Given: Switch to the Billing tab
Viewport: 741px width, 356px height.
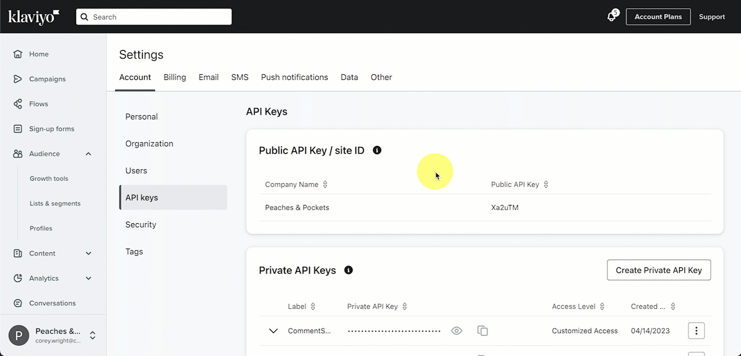Looking at the screenshot, I should pyautogui.click(x=175, y=77).
